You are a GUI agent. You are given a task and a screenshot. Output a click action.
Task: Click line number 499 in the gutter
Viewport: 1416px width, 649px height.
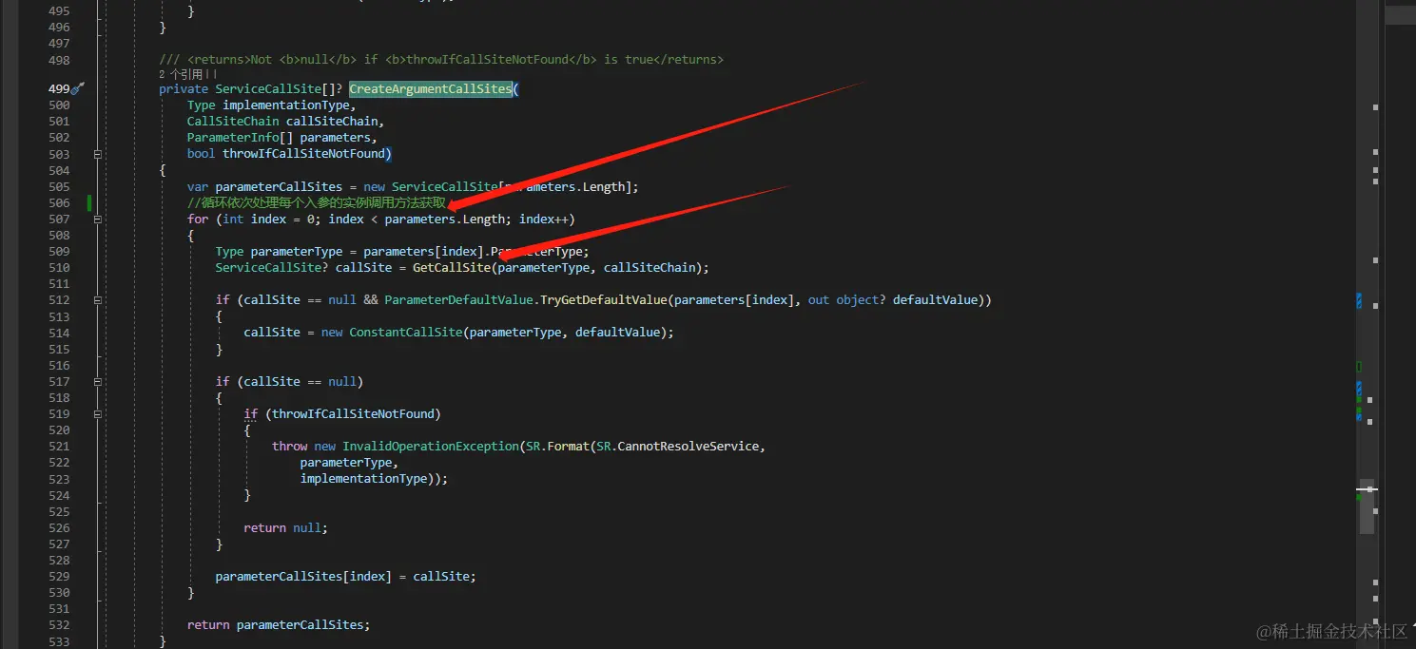(x=59, y=89)
